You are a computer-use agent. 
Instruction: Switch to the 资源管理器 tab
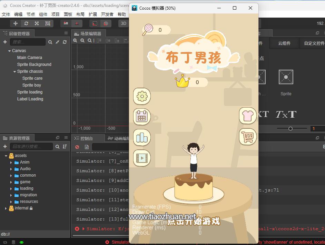(17, 138)
